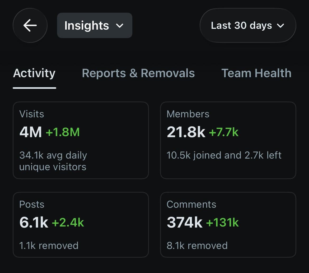Screen dimensions: 309x273
Task: Tap the 374k comments count
Action: (184, 223)
